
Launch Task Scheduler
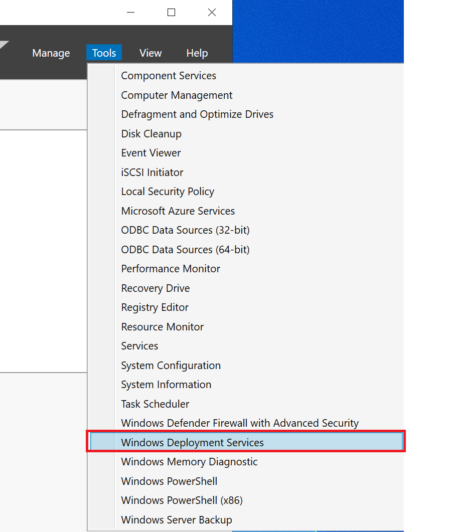(155, 404)
